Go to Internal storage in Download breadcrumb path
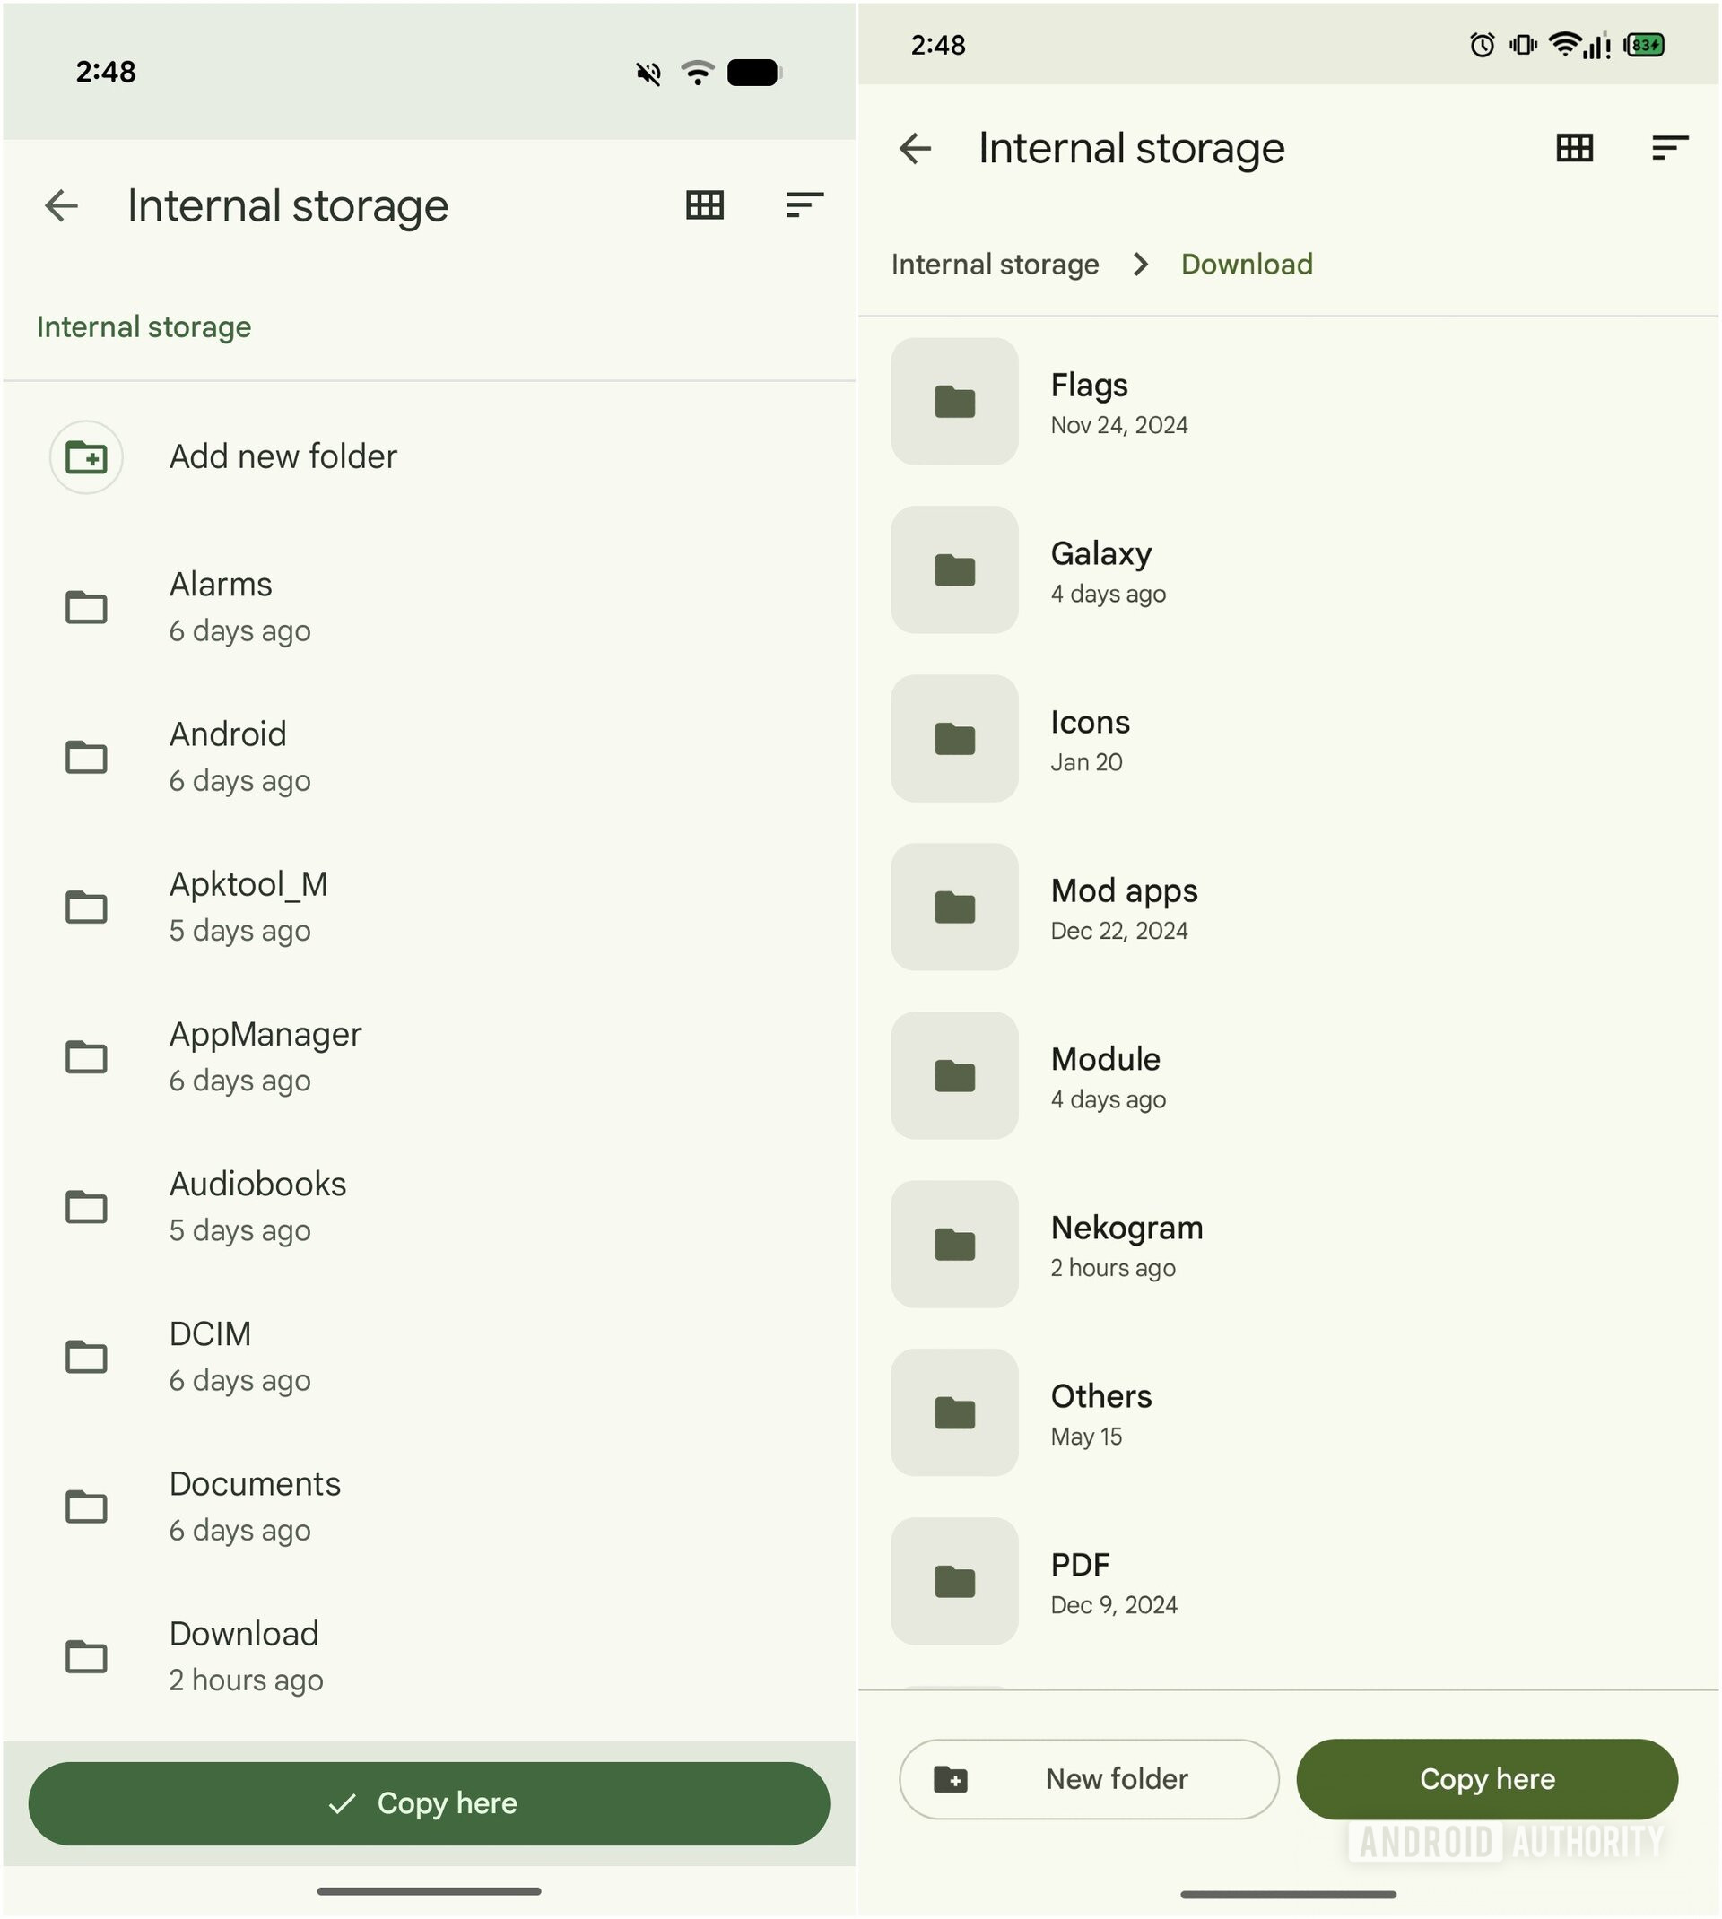 point(995,265)
